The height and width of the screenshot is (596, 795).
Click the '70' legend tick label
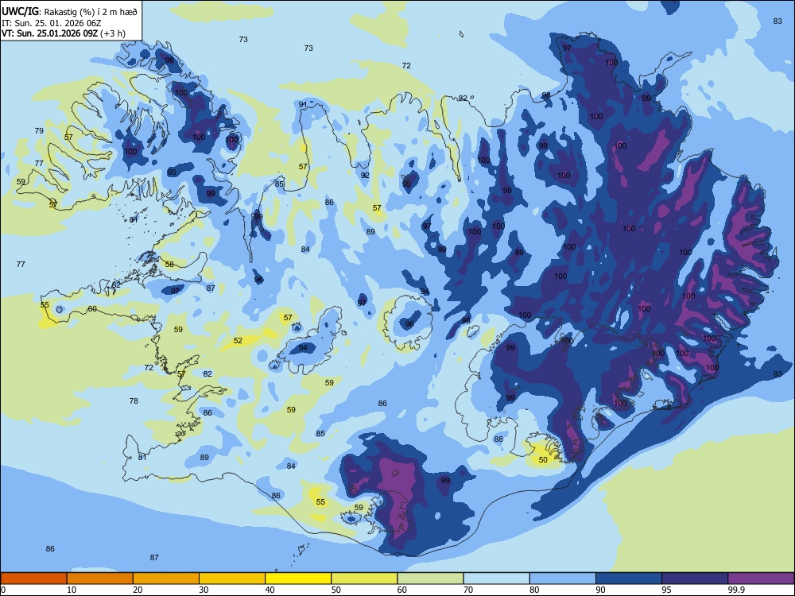(468, 590)
